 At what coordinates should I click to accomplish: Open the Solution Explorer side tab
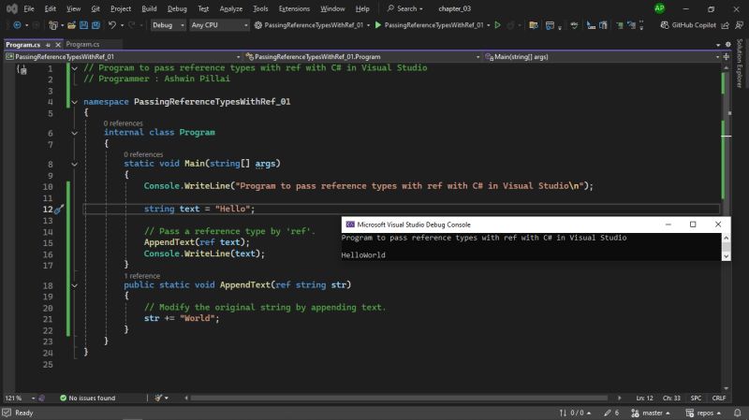[x=740, y=63]
